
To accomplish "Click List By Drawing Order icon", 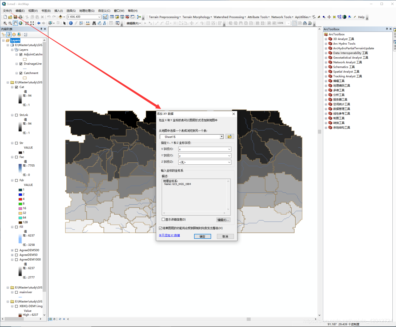I will pos(4,34).
